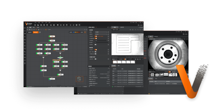This screenshot has width=222, height=110.
Task: Switch to the second tab above image preview
Action: pos(122,28)
